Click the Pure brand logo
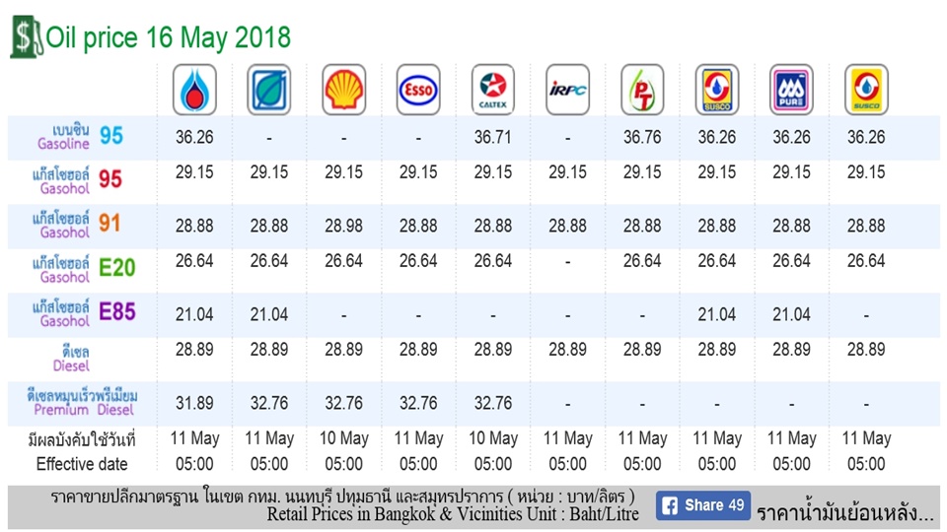Image resolution: width=947 pixels, height=532 pixels. pos(791,90)
